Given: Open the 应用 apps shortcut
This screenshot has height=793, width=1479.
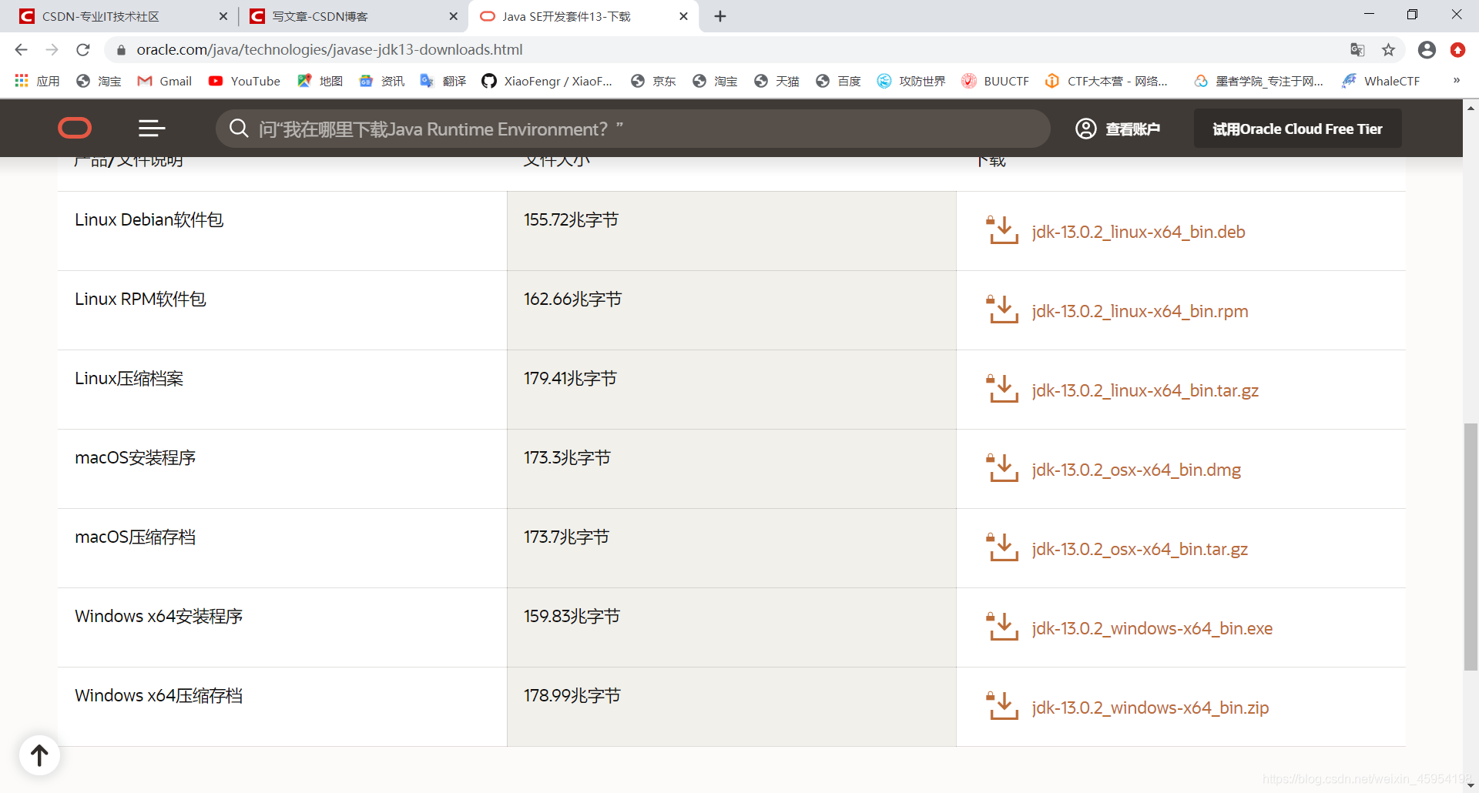Looking at the screenshot, I should 37,81.
